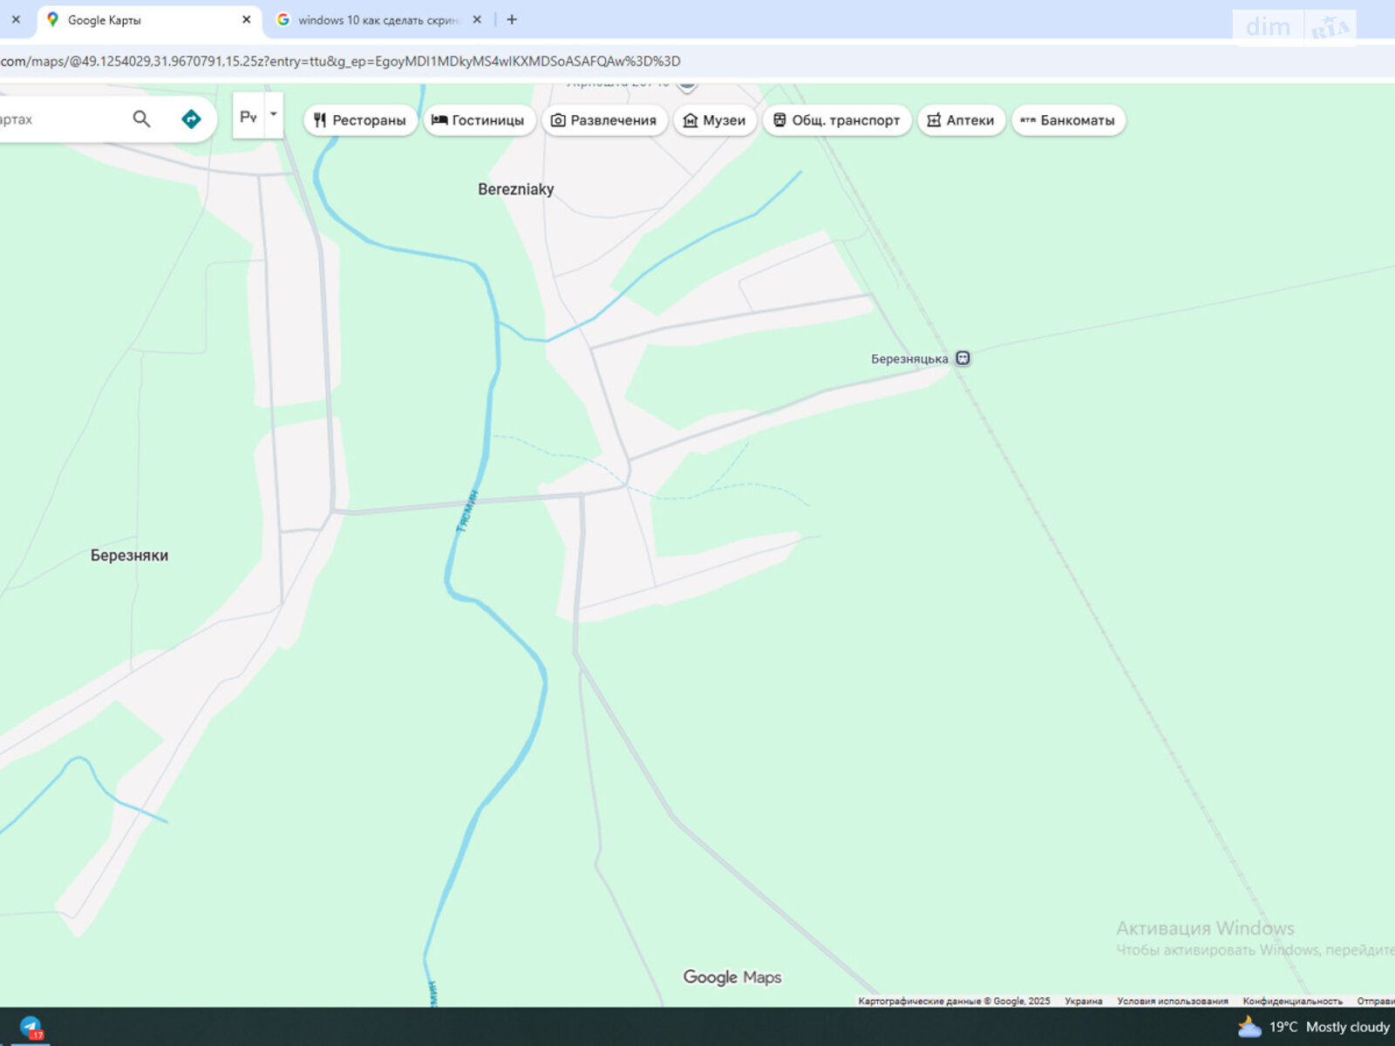Image resolution: width=1395 pixels, height=1046 pixels.
Task: Show Гостиницы on the map
Action: (x=479, y=120)
